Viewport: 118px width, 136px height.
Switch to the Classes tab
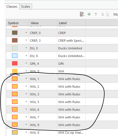12,7
